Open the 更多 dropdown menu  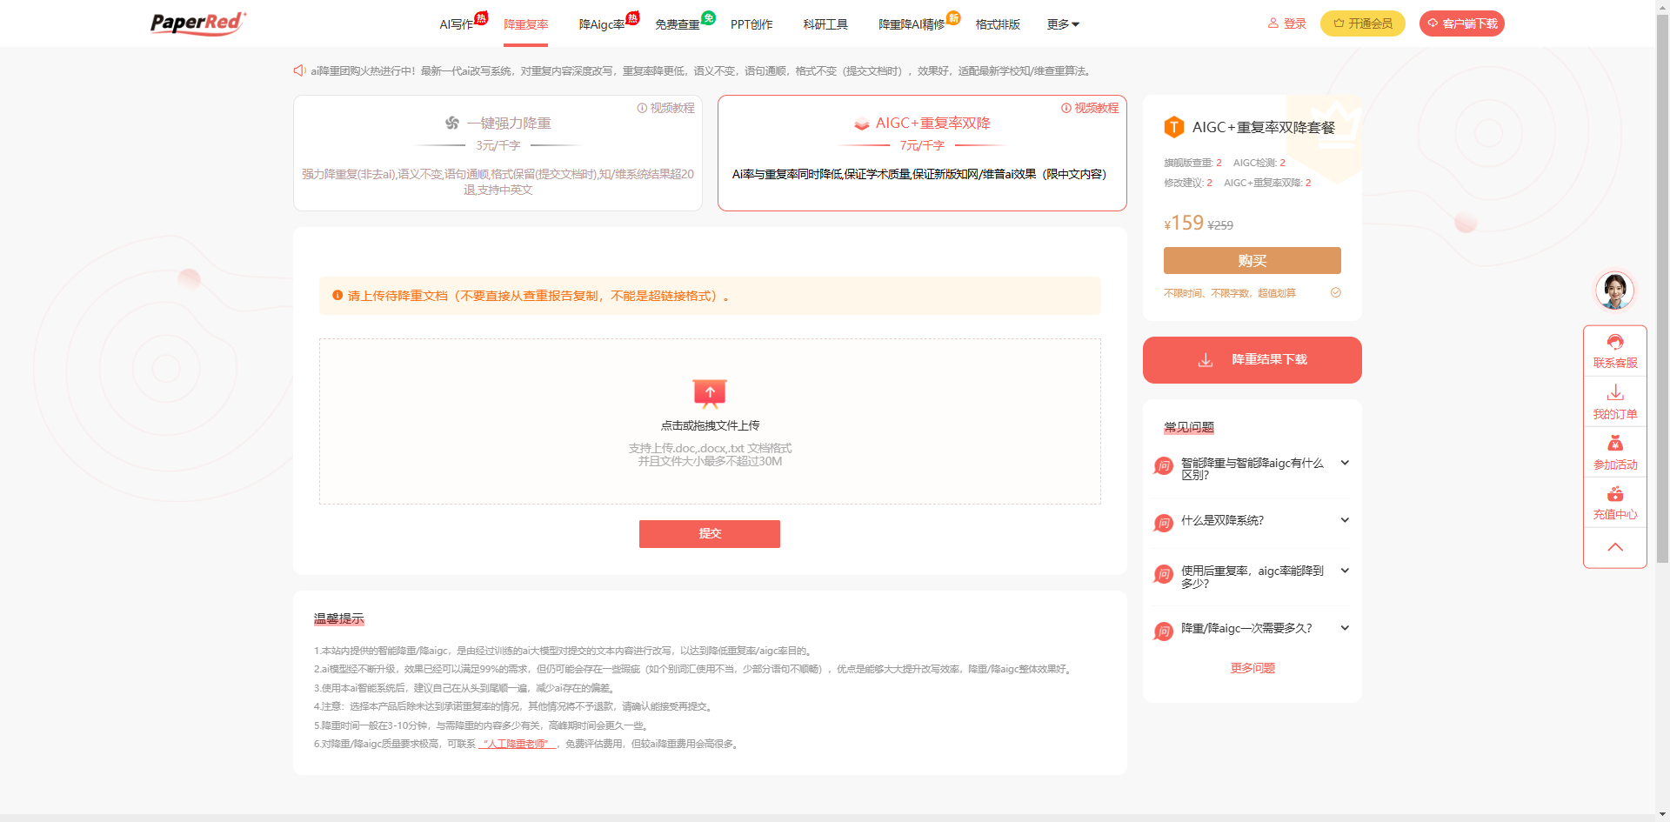click(1063, 24)
